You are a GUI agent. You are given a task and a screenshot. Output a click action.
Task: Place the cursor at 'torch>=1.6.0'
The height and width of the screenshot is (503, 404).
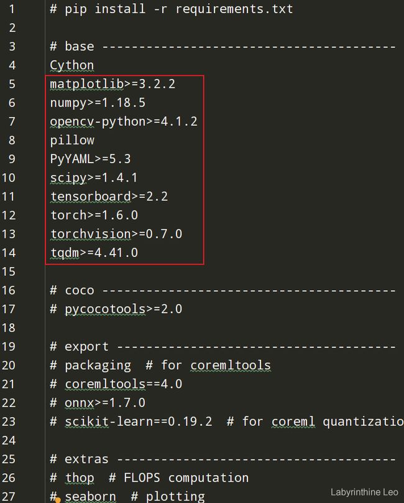click(x=94, y=215)
